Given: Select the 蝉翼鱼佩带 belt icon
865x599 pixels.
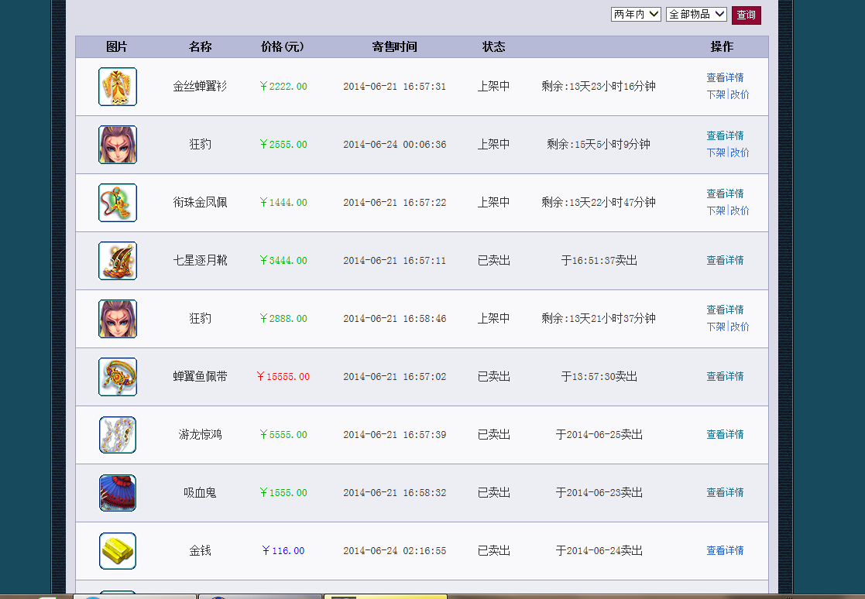Looking at the screenshot, I should click(x=118, y=377).
